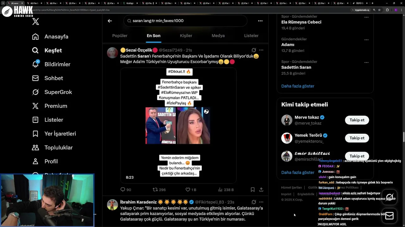Open Premium in sidebar
Viewport: 405px width, 227px height.
50,106
